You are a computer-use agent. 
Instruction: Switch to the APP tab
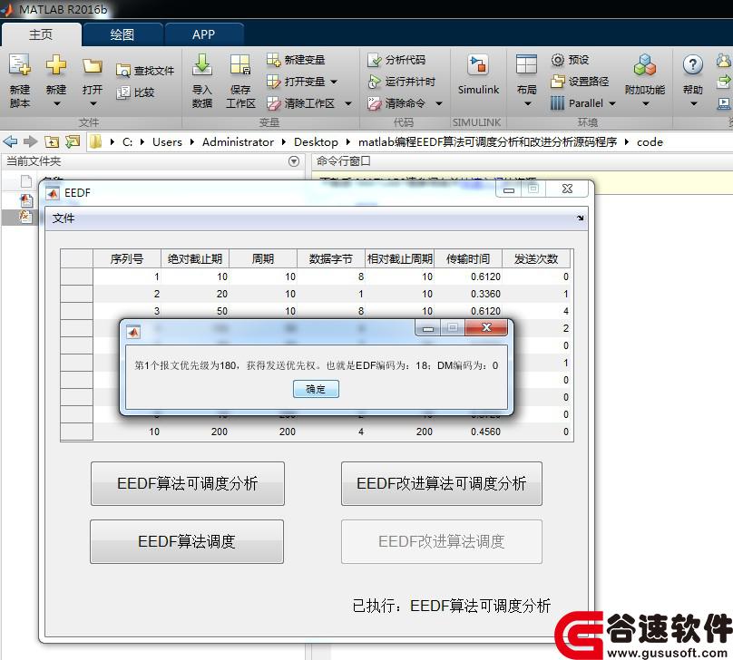[x=203, y=34]
